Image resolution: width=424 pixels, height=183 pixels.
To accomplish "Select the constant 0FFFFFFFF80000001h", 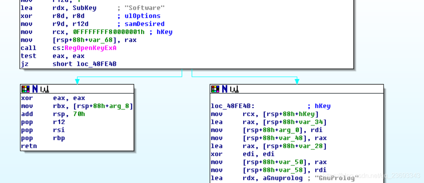I will coord(109,32).
